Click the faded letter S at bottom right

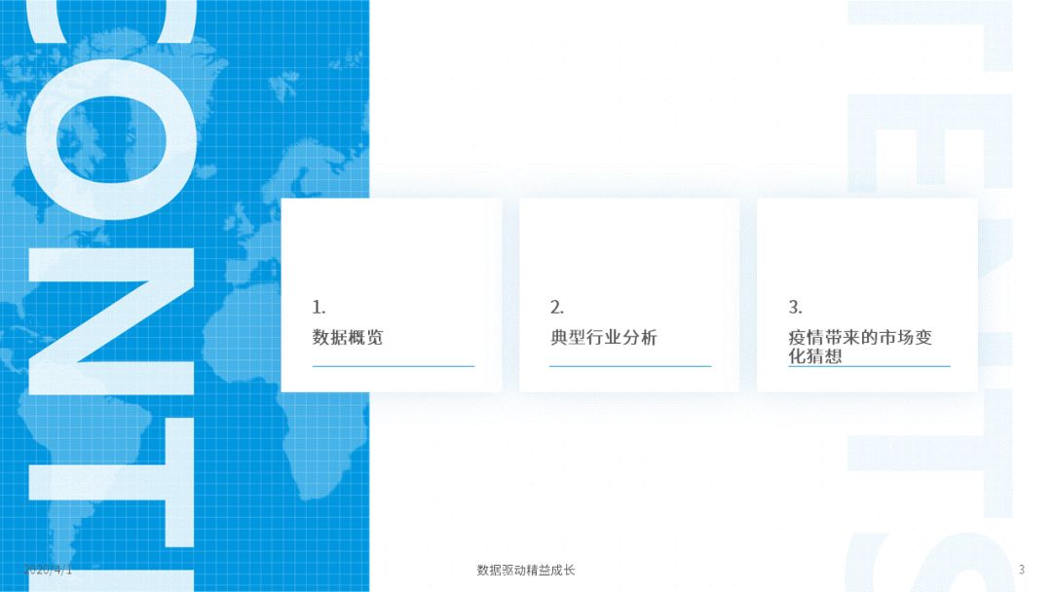(x=930, y=562)
